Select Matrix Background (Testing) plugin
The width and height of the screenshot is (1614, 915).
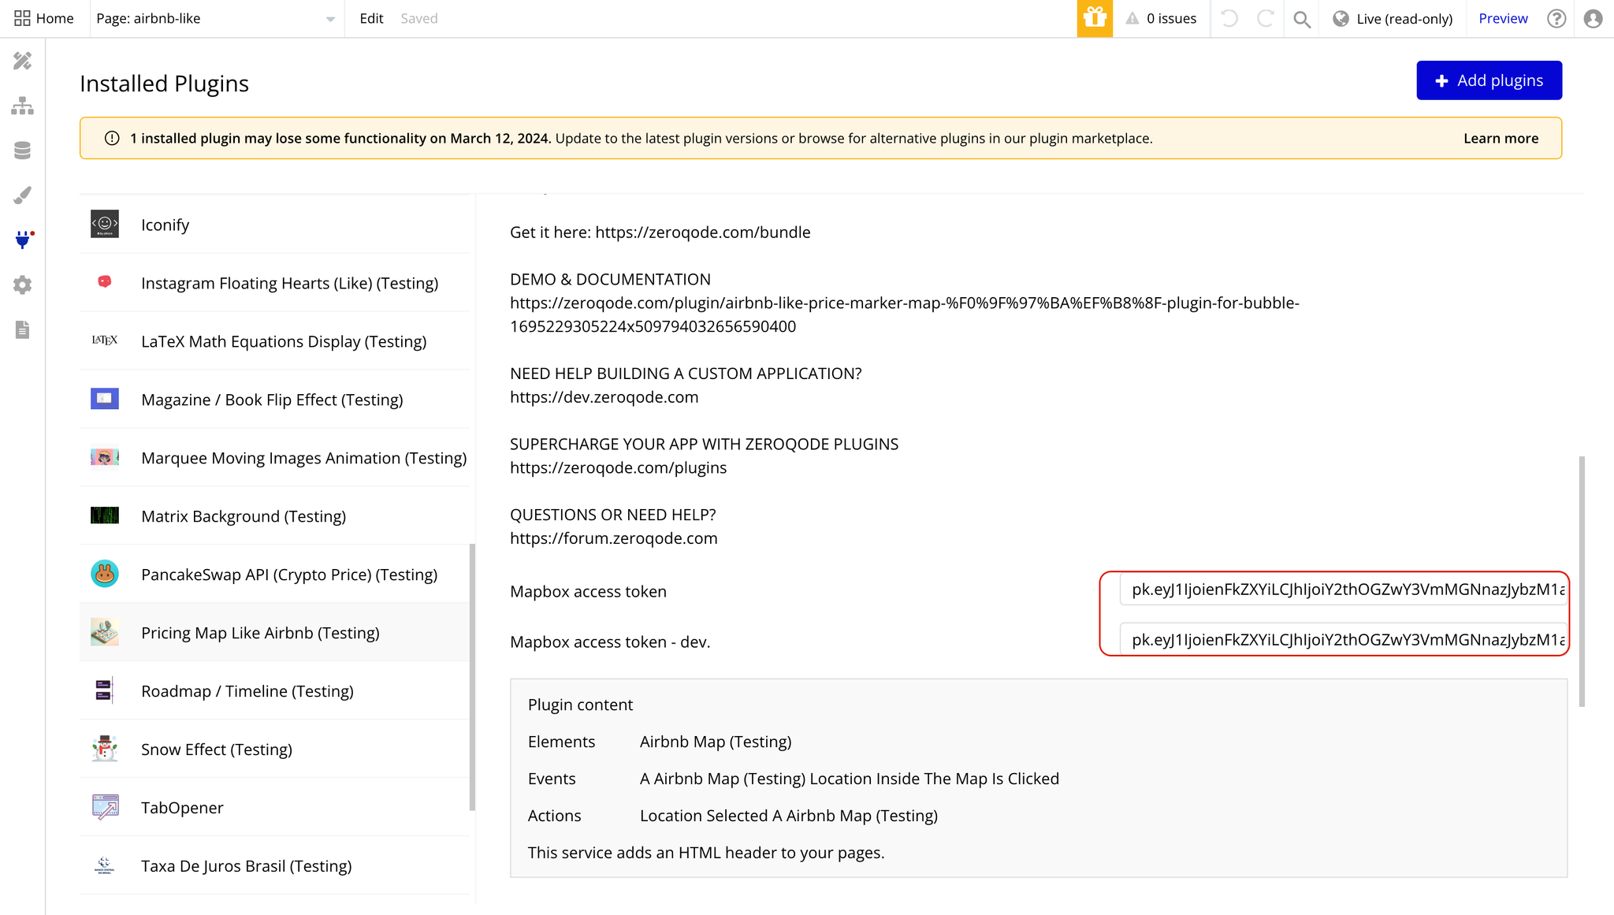click(x=244, y=516)
